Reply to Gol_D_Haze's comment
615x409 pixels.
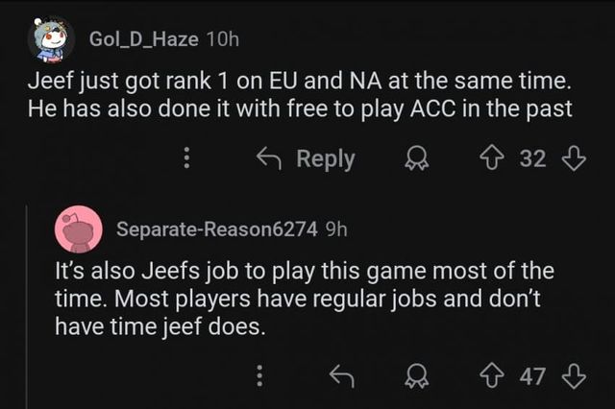click(307, 159)
